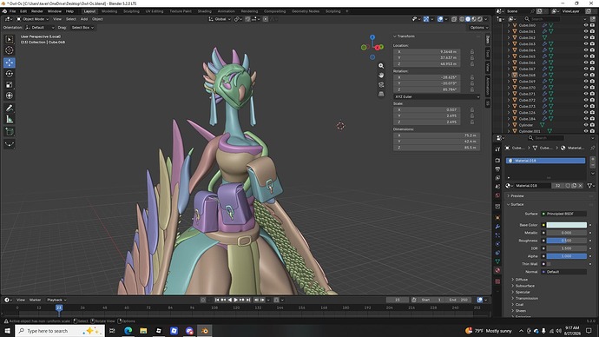Open the Output properties tab icon
599x337 pixels.
pos(497,168)
